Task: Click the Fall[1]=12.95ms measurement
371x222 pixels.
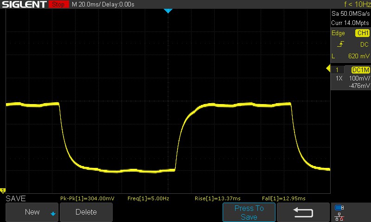Action: (283, 198)
